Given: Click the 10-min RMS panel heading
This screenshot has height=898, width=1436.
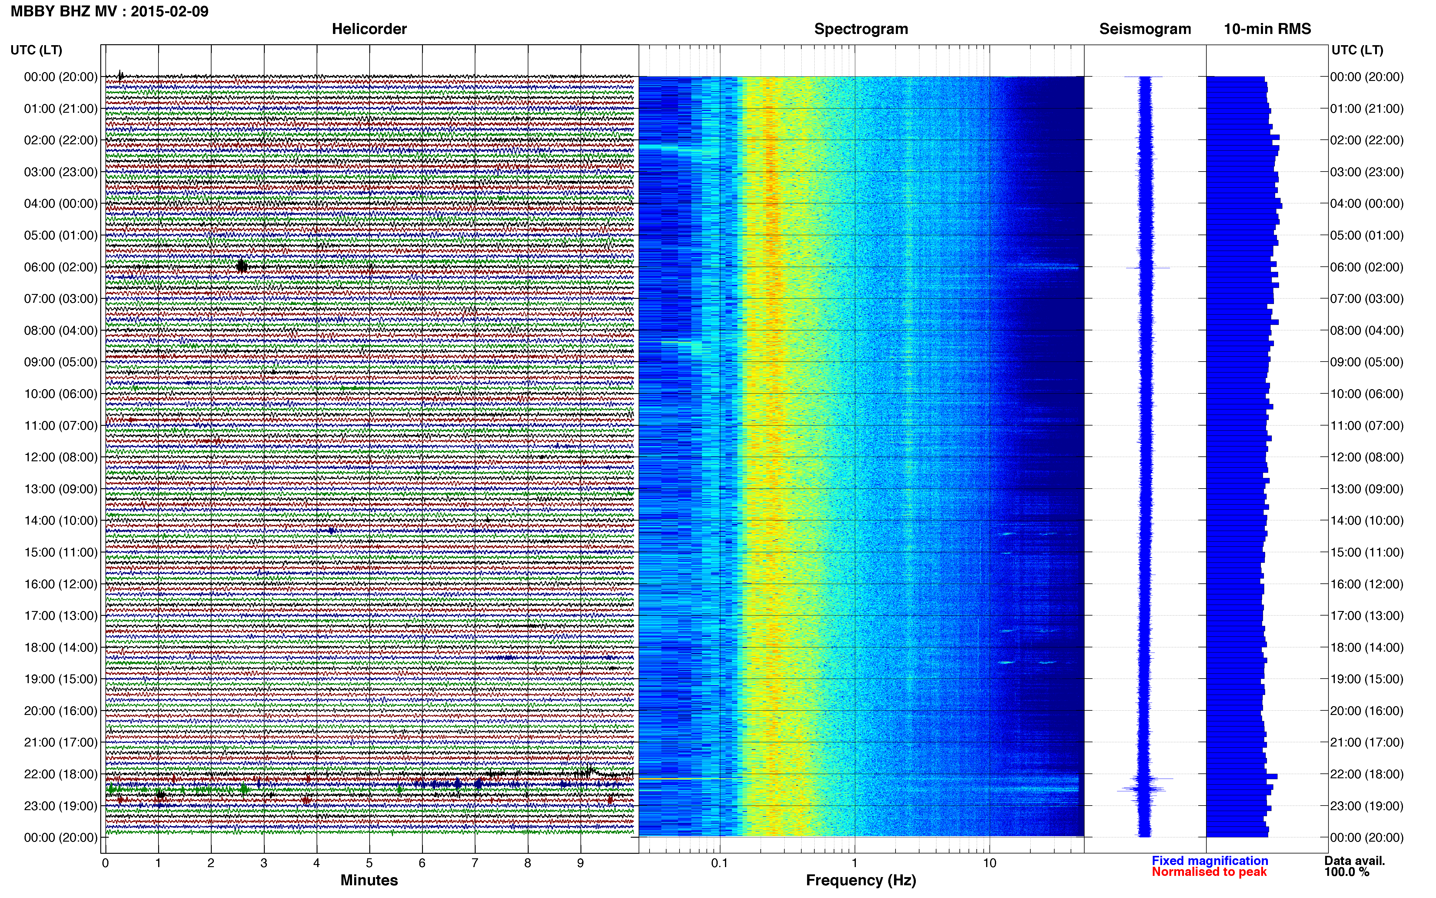Looking at the screenshot, I should tap(1268, 29).
